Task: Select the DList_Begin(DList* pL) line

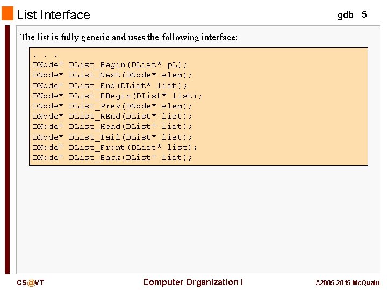Action: pos(110,65)
